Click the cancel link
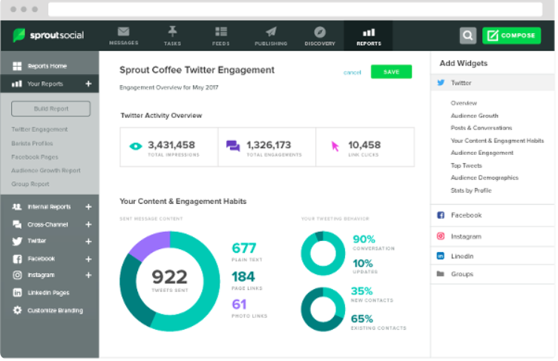Image resolution: width=558 pixels, height=361 pixels. tap(352, 73)
